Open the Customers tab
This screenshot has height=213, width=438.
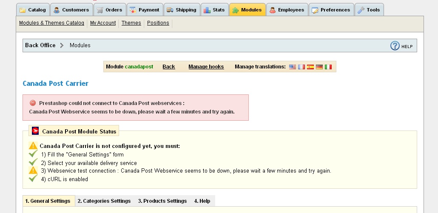(72, 10)
